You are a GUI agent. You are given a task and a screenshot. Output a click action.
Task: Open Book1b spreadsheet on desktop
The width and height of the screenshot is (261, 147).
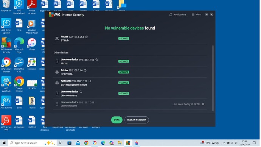(32, 84)
